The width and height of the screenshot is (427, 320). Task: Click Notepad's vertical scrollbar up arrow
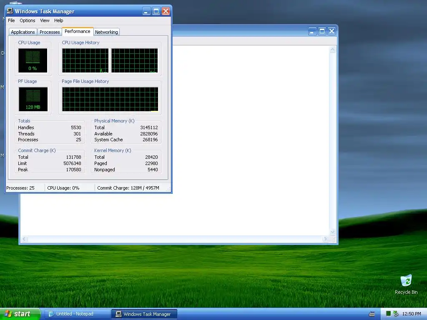332,50
